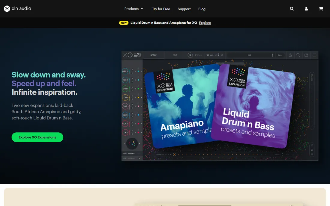Click the XO zoom in icon
This screenshot has height=206, width=330.
point(312,145)
